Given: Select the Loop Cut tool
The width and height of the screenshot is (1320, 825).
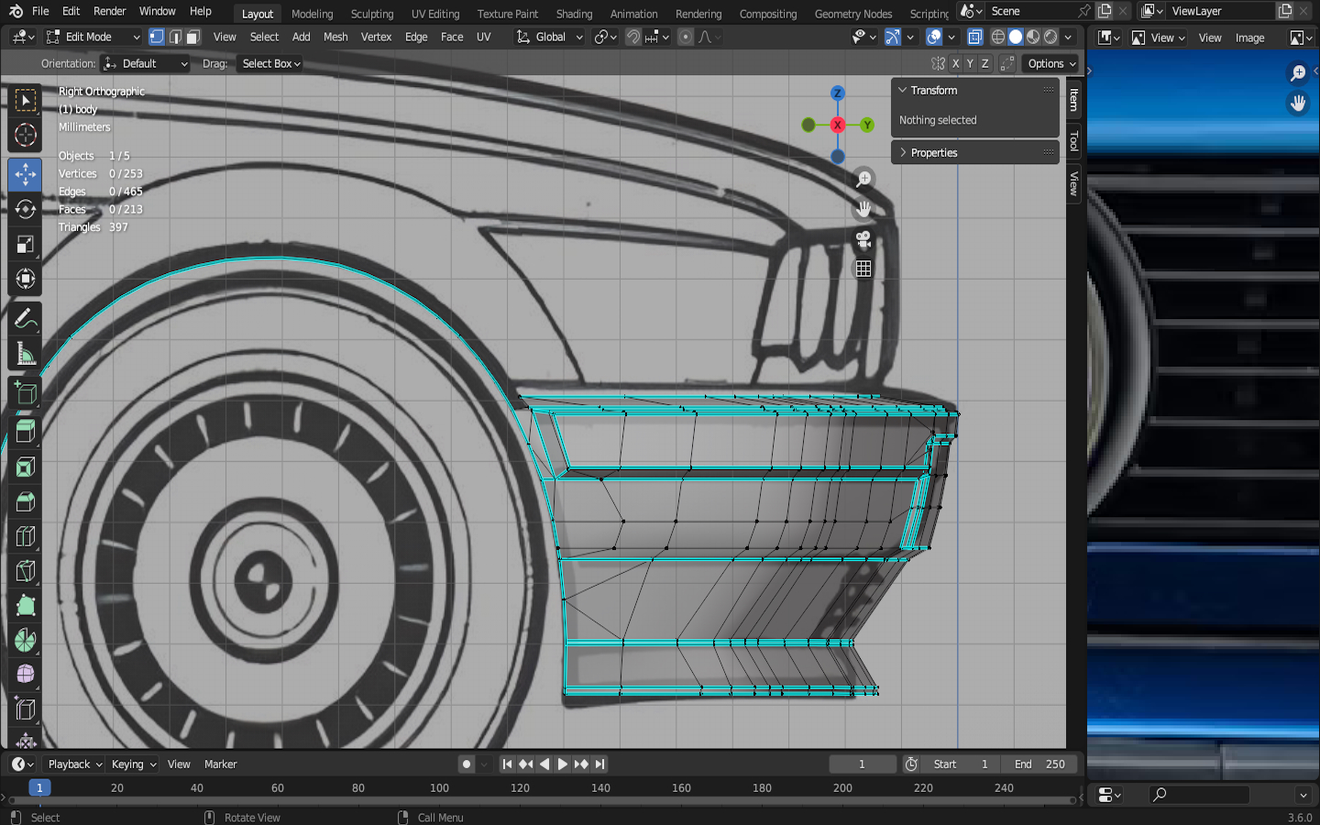Looking at the screenshot, I should click(25, 536).
